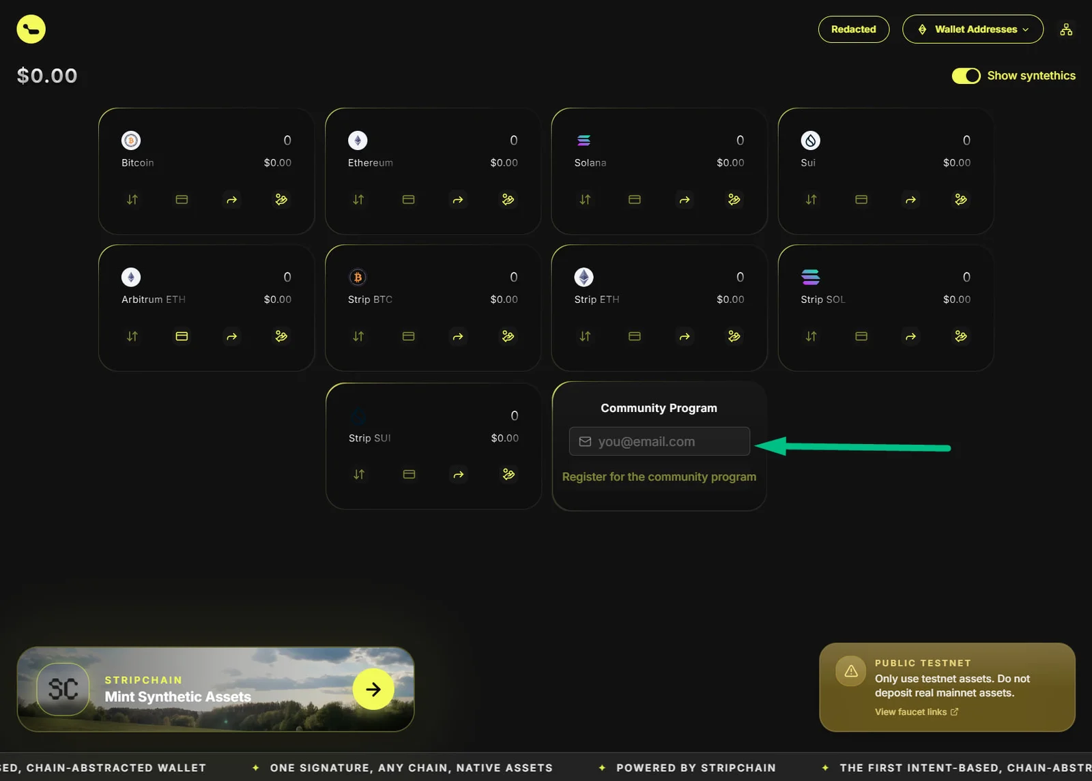The image size is (1092, 781).
Task: Click the Strip BTC label
Action: (370, 299)
